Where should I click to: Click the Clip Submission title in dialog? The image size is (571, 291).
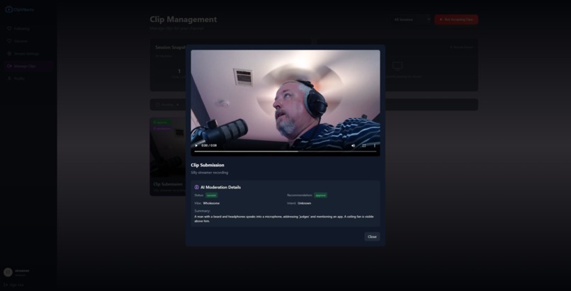tap(208, 165)
